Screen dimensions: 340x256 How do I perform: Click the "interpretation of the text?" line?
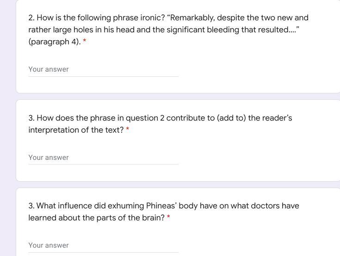click(76, 130)
